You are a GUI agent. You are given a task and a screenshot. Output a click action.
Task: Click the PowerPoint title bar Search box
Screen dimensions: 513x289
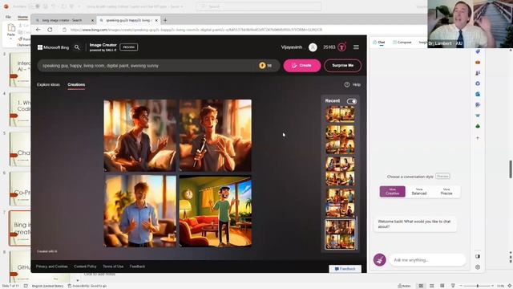258,6
